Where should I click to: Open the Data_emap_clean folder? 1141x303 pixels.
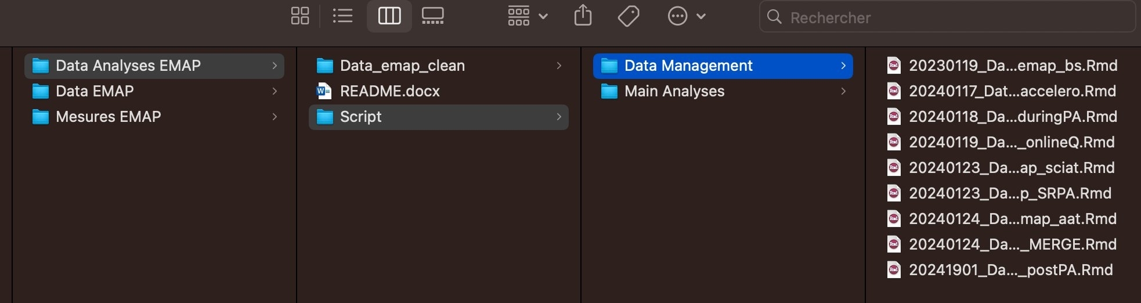402,66
